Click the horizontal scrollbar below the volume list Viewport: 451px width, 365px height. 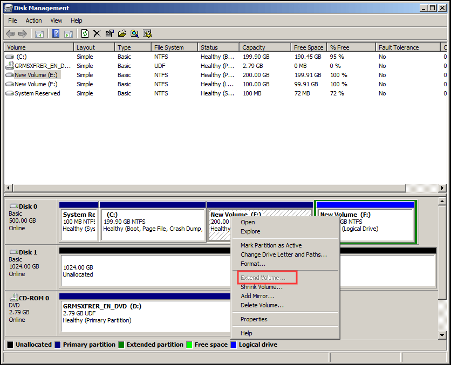tap(216, 188)
